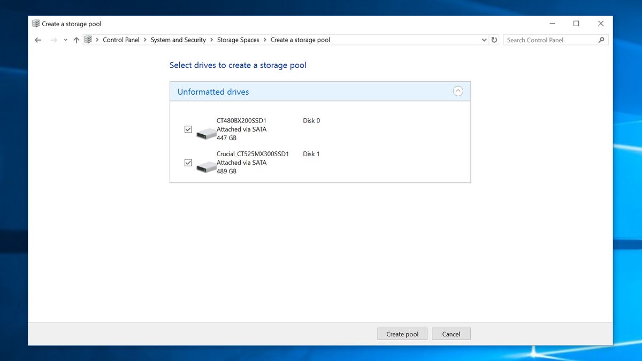Click the back navigation arrow

pyautogui.click(x=37, y=40)
